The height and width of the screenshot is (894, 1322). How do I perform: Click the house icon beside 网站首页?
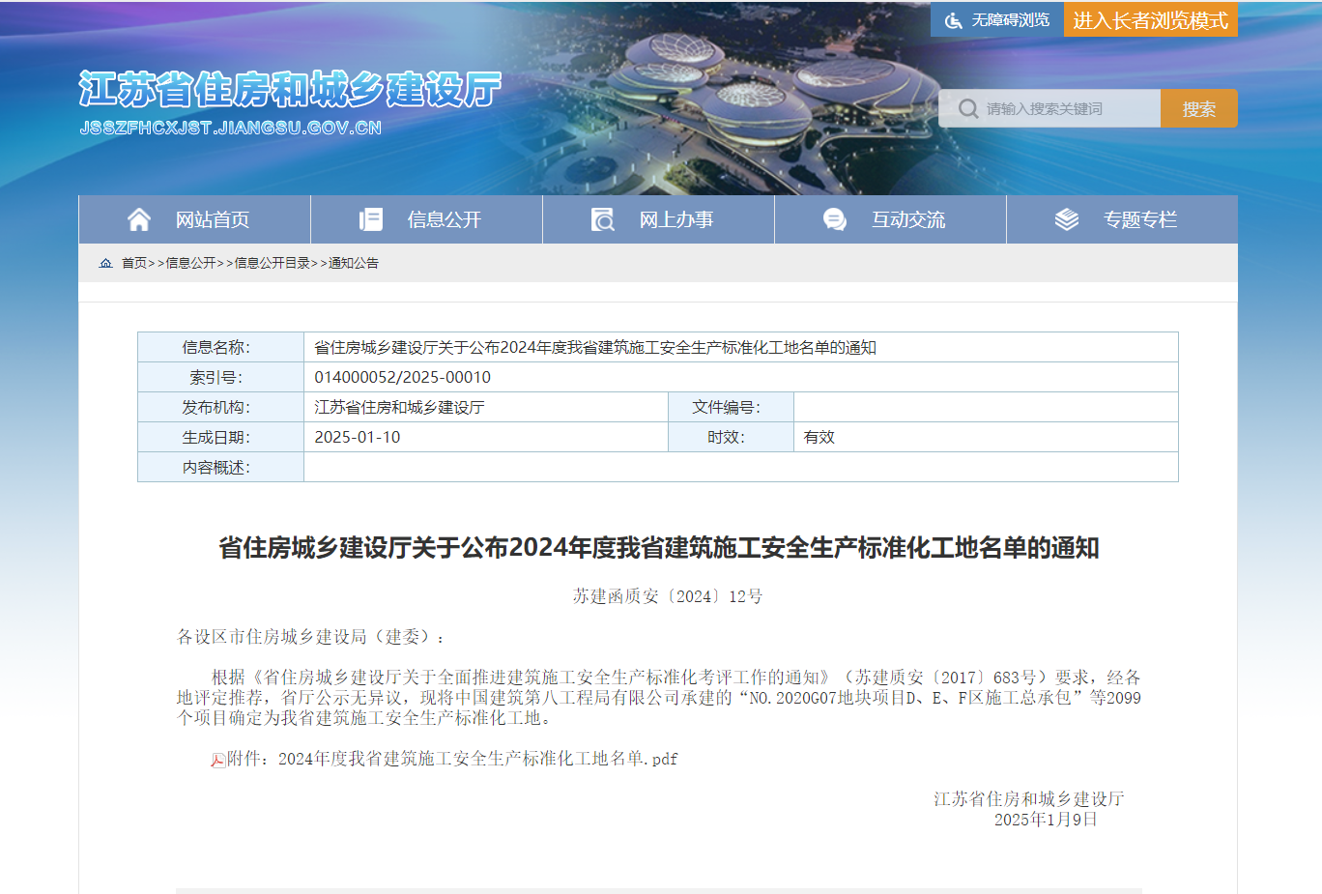click(x=139, y=219)
